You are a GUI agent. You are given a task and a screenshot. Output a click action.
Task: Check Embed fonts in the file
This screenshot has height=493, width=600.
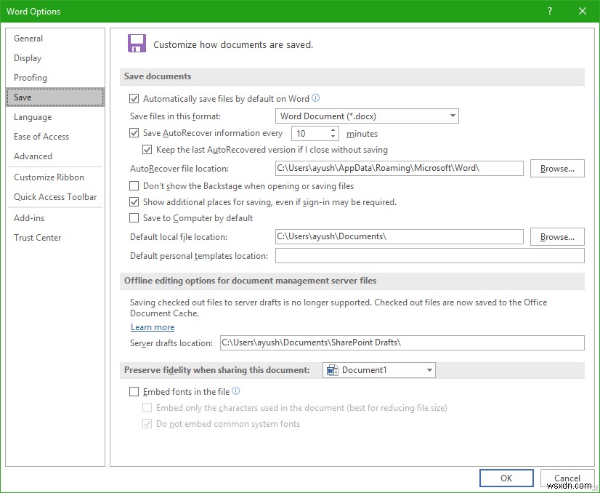click(x=134, y=390)
